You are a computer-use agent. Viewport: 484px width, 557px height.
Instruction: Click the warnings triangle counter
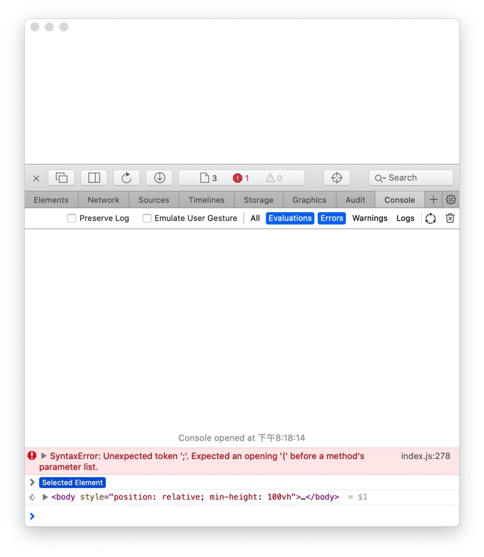[274, 178]
